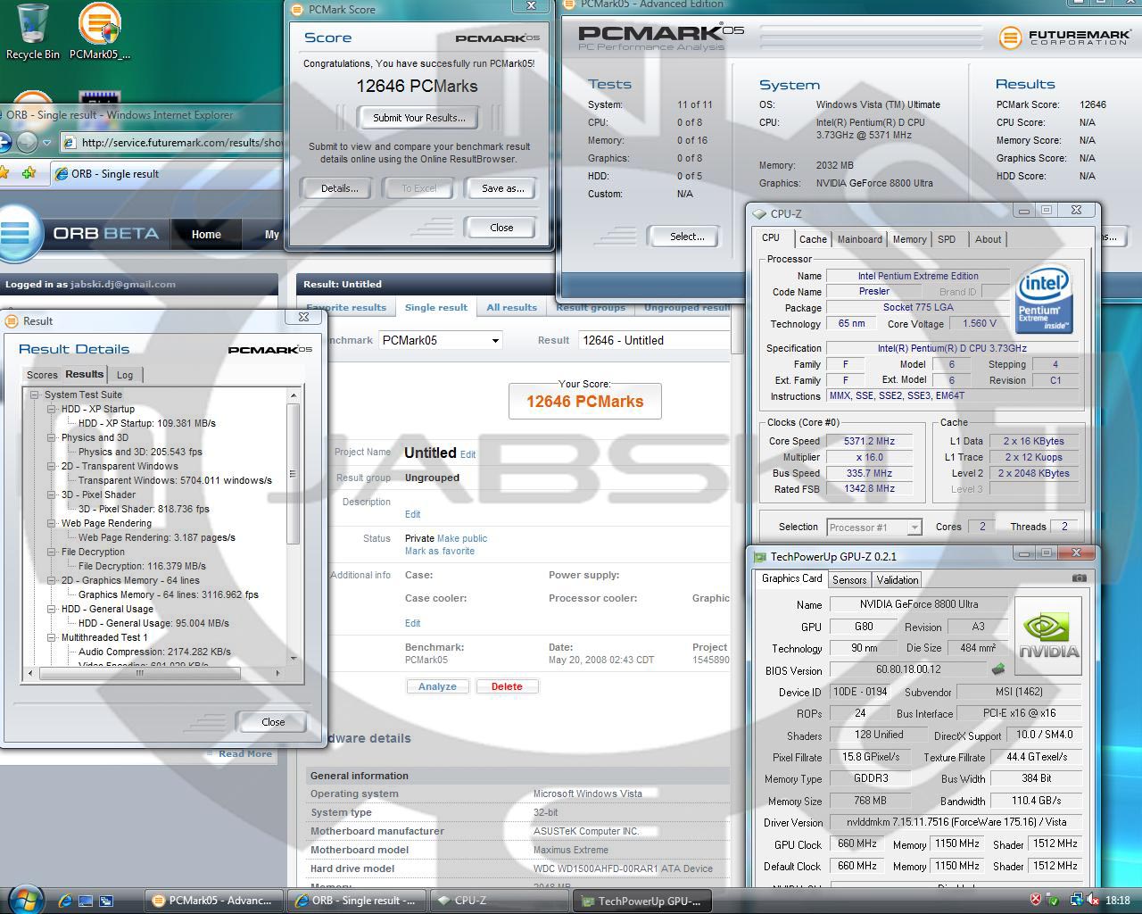The image size is (1142, 914).
Task: Open the PCMark05 desktop shortcut icon
Action: click(99, 32)
